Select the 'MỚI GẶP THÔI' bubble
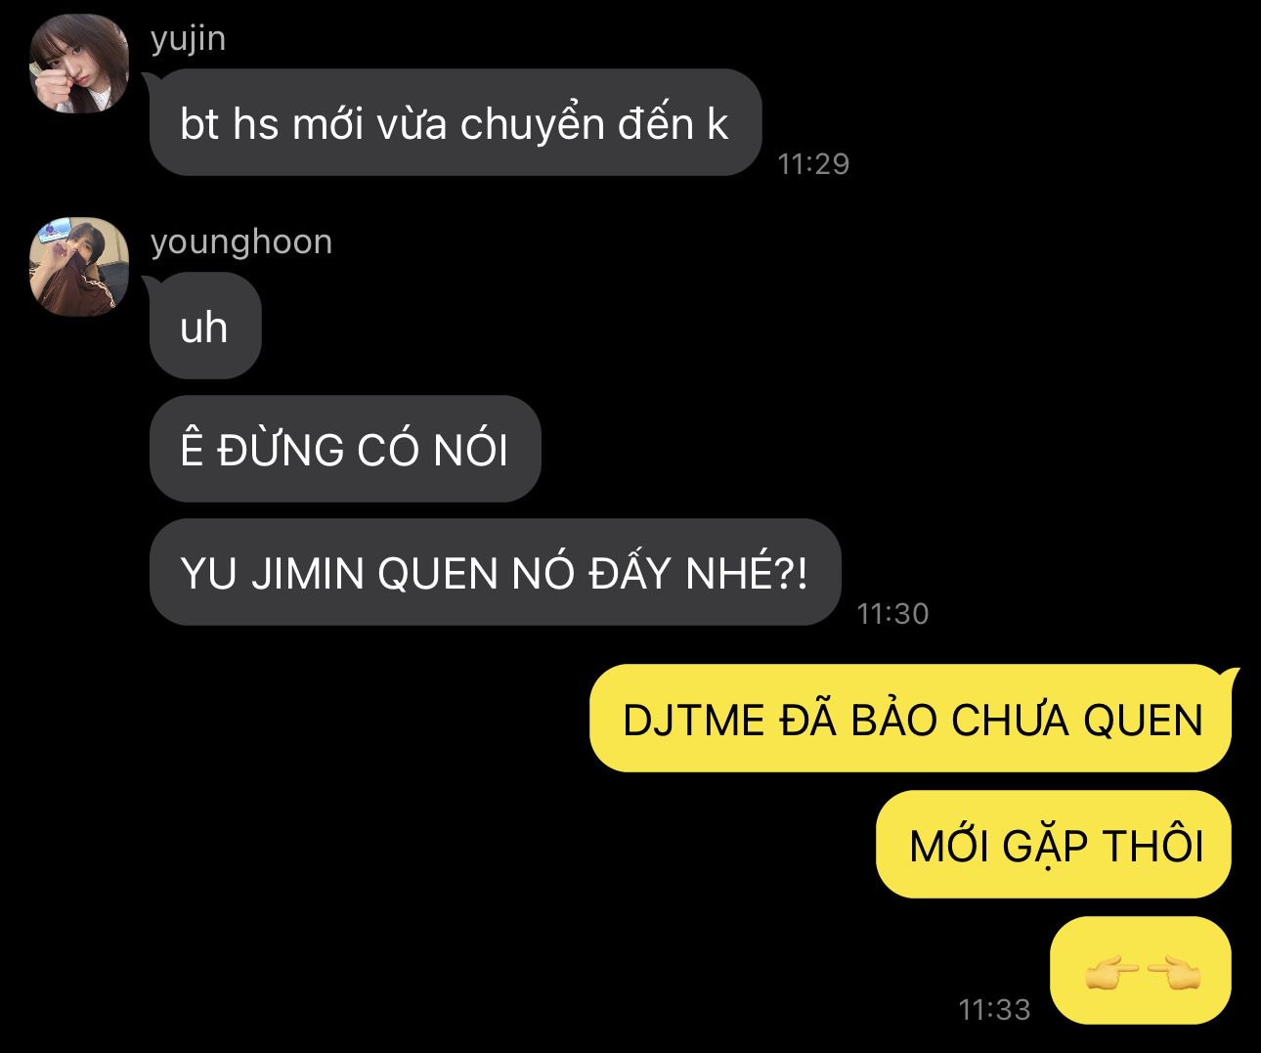The height and width of the screenshot is (1053, 1261). click(1054, 845)
